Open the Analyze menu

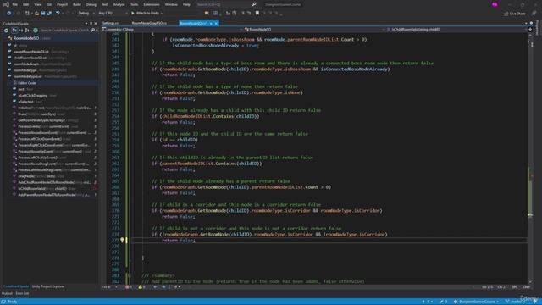coord(119,4)
